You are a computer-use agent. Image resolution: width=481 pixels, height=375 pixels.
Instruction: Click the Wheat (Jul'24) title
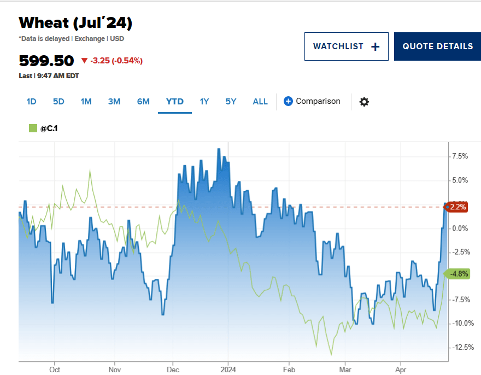point(75,23)
